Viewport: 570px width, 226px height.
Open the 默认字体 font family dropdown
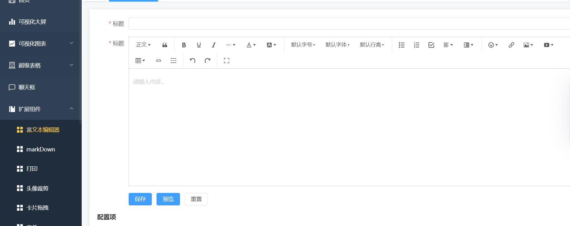[337, 45]
